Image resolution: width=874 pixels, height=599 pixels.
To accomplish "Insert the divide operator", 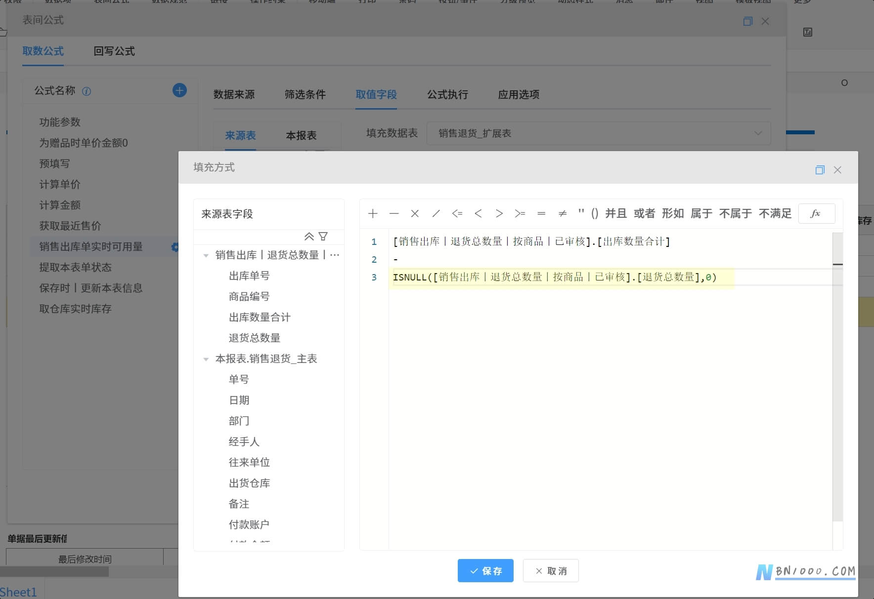I will pyautogui.click(x=436, y=213).
